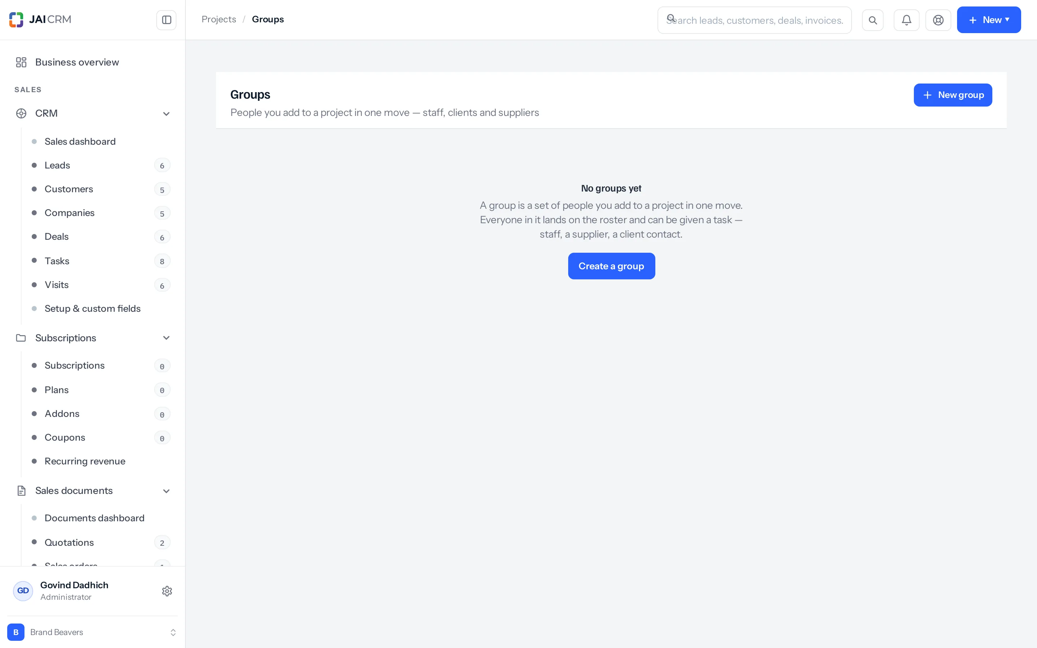Open notifications bell icon

pyautogui.click(x=906, y=20)
